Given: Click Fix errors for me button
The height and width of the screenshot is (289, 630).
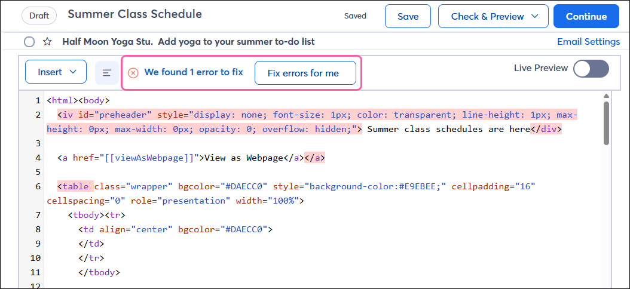Looking at the screenshot, I should click(x=305, y=73).
